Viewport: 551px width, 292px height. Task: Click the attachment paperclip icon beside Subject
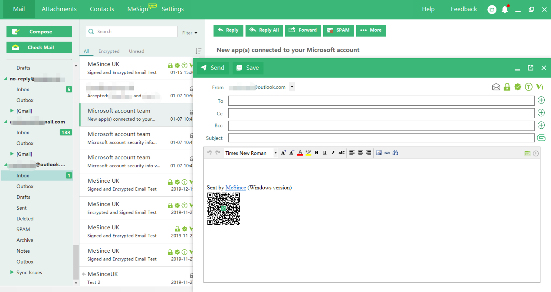click(x=541, y=138)
